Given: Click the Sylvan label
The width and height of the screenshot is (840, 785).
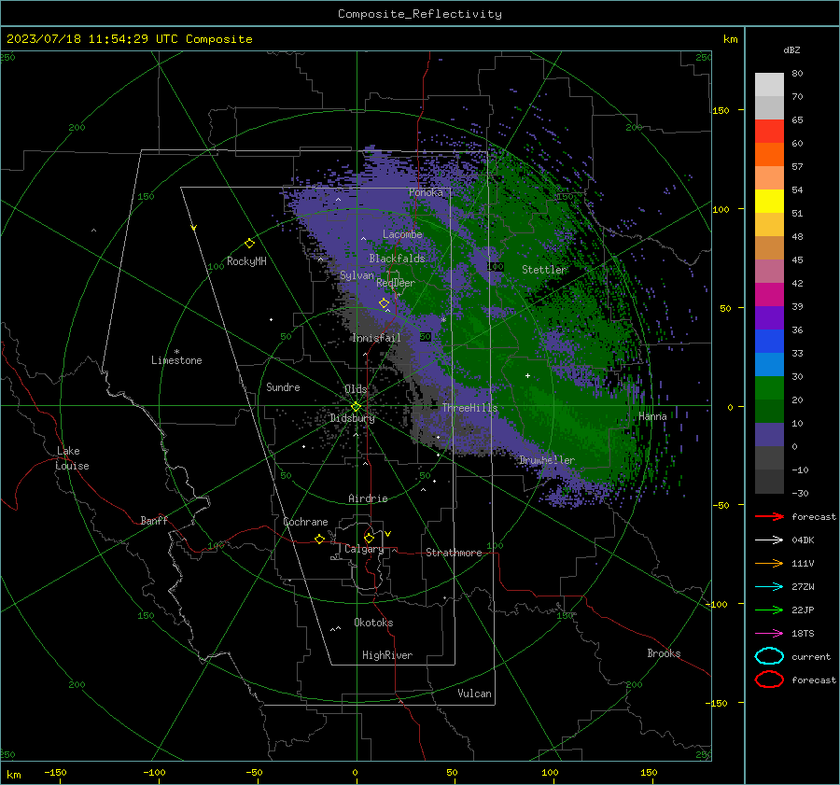Looking at the screenshot, I should click(357, 275).
